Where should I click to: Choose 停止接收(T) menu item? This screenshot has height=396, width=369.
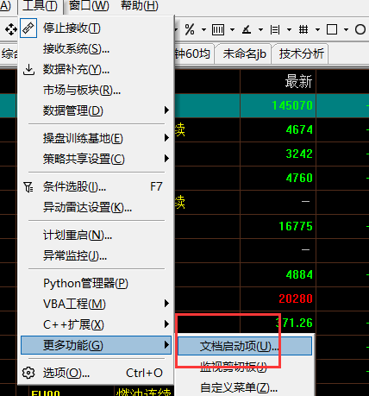click(x=96, y=28)
